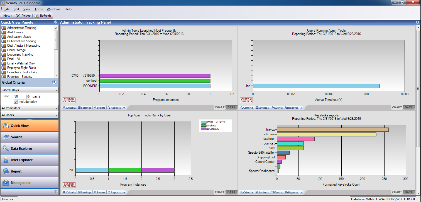
Task: Click the Data Explorer magnifier icon
Action: tap(6, 149)
